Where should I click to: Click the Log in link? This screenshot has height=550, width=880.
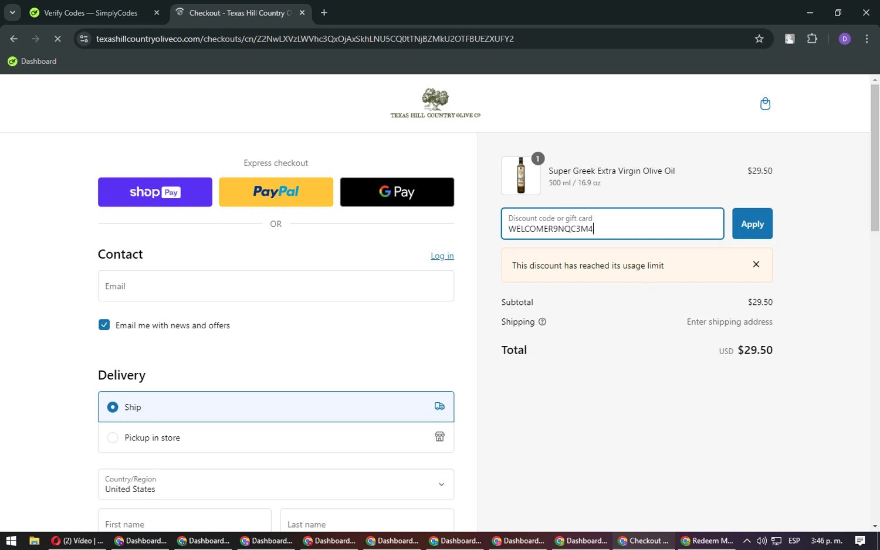[442, 256]
